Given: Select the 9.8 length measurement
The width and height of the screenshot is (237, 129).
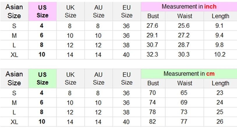Looking at the screenshot, I should [x=220, y=45].
